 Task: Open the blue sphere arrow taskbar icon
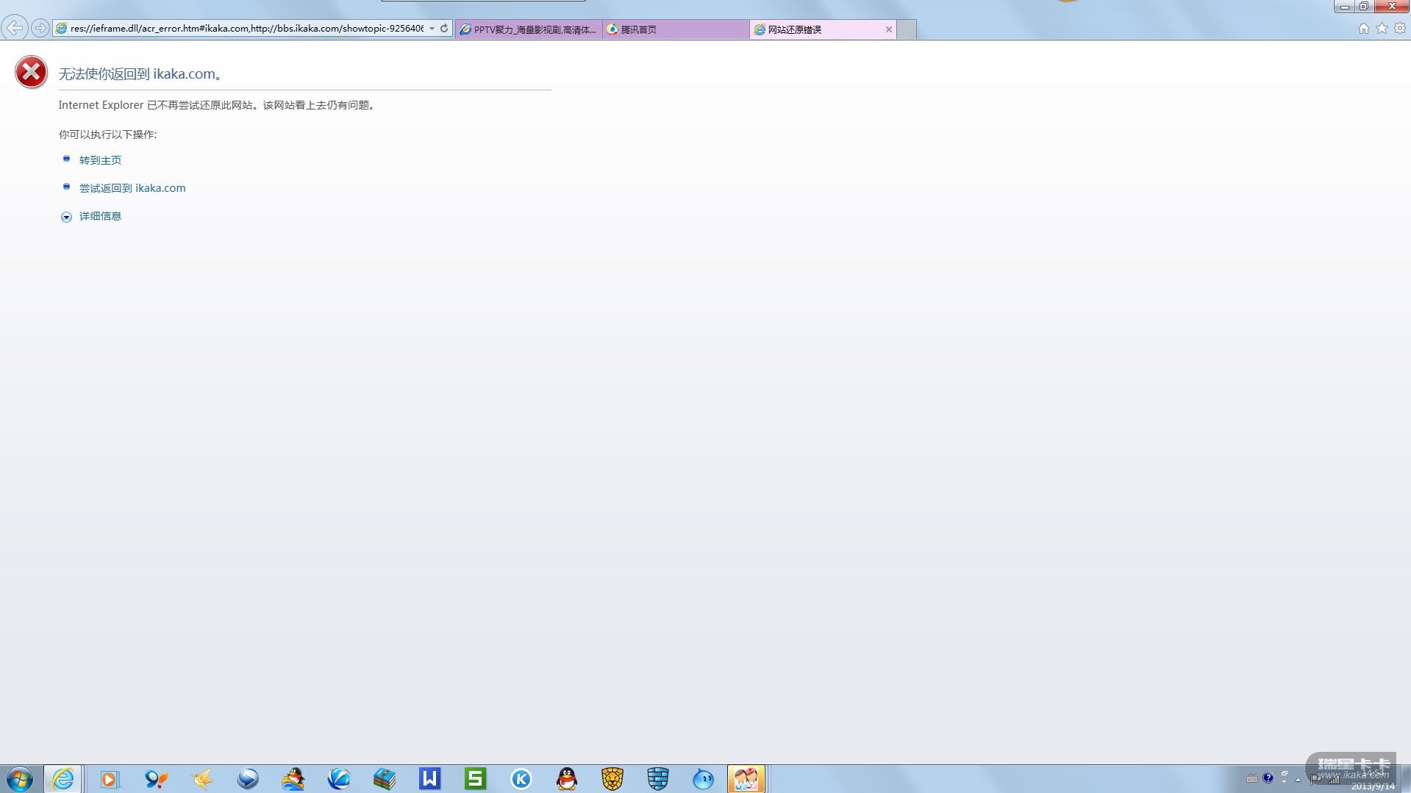(x=248, y=778)
